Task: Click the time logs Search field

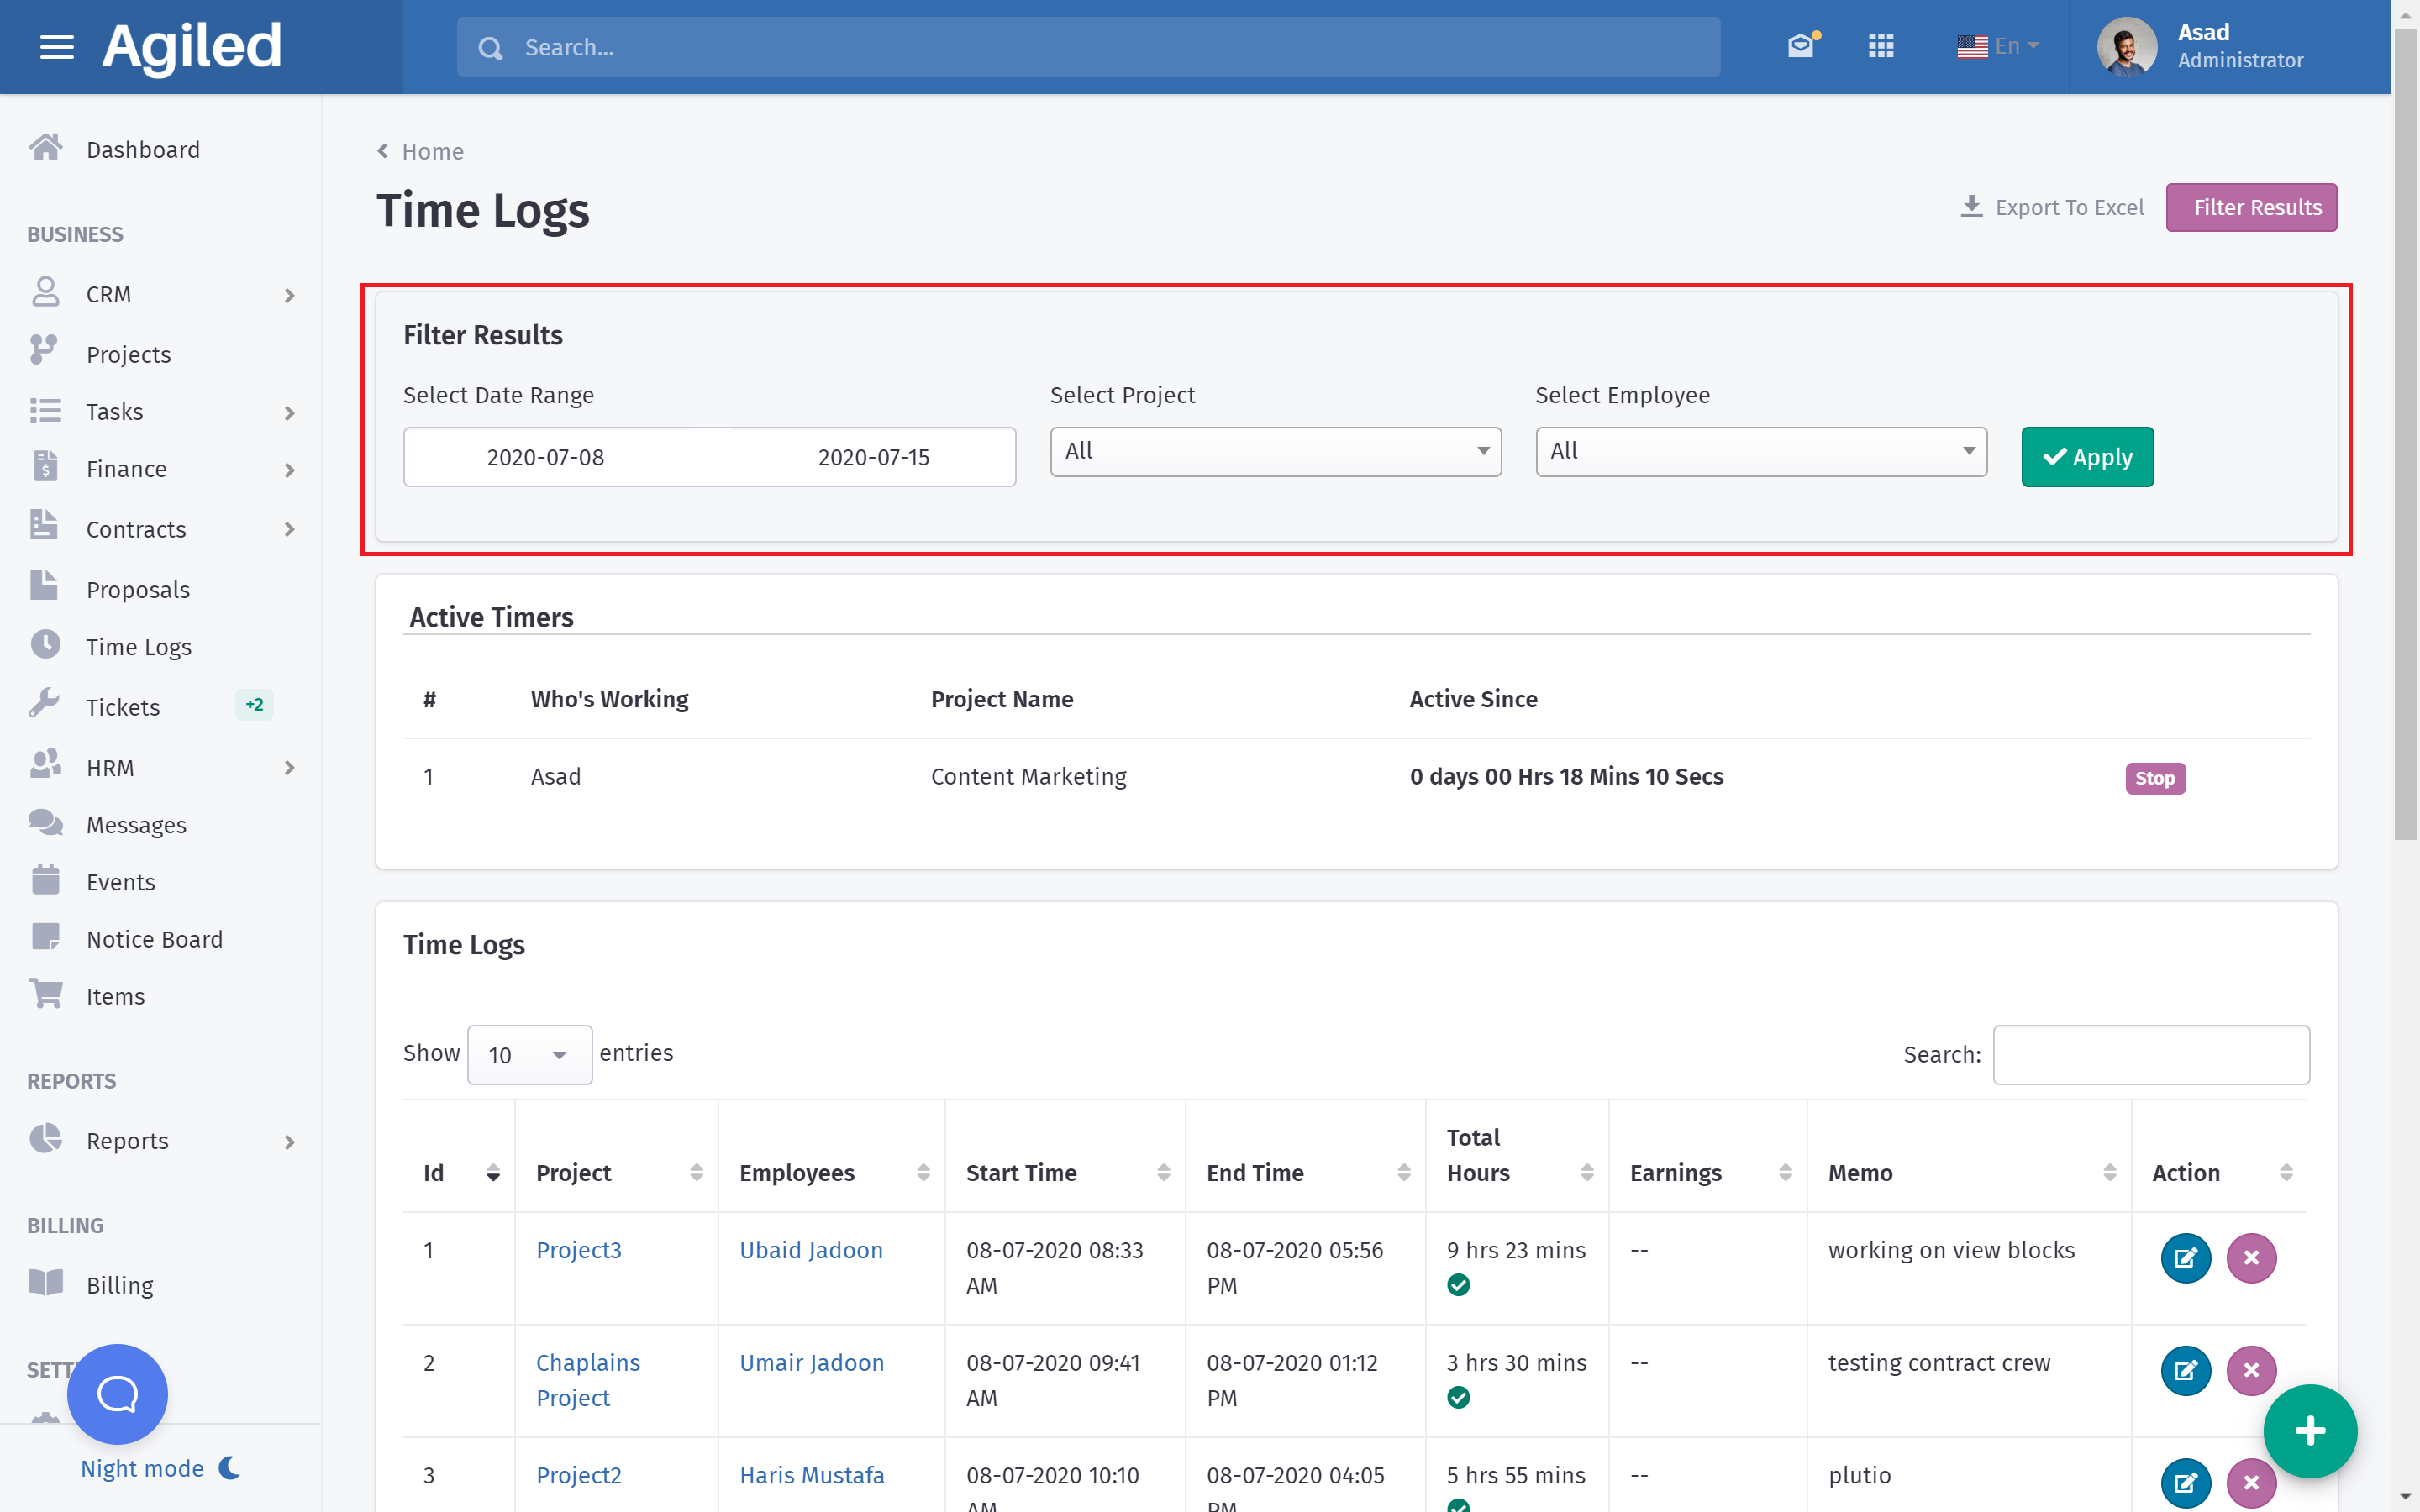Action: [x=2150, y=1055]
